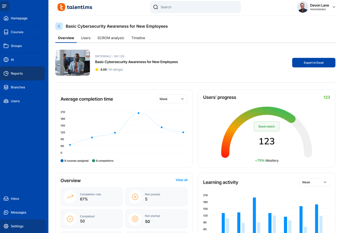The height and width of the screenshot is (233, 339).
Task: Click the Completed 50 value
Action: click(x=82, y=221)
